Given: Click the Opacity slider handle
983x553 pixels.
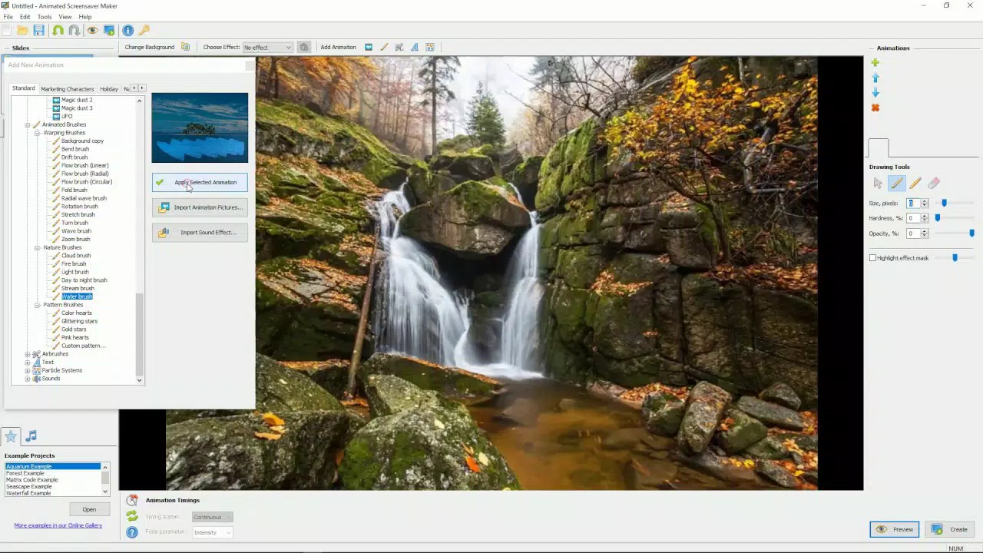Looking at the screenshot, I should point(971,233).
